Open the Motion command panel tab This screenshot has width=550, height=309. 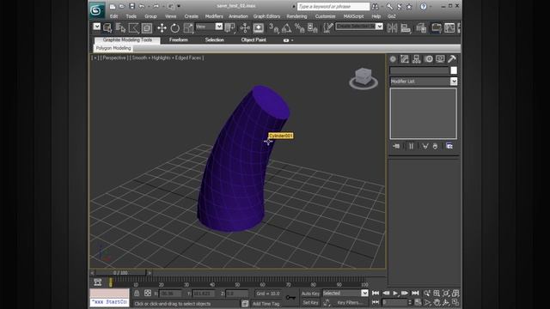(428, 59)
